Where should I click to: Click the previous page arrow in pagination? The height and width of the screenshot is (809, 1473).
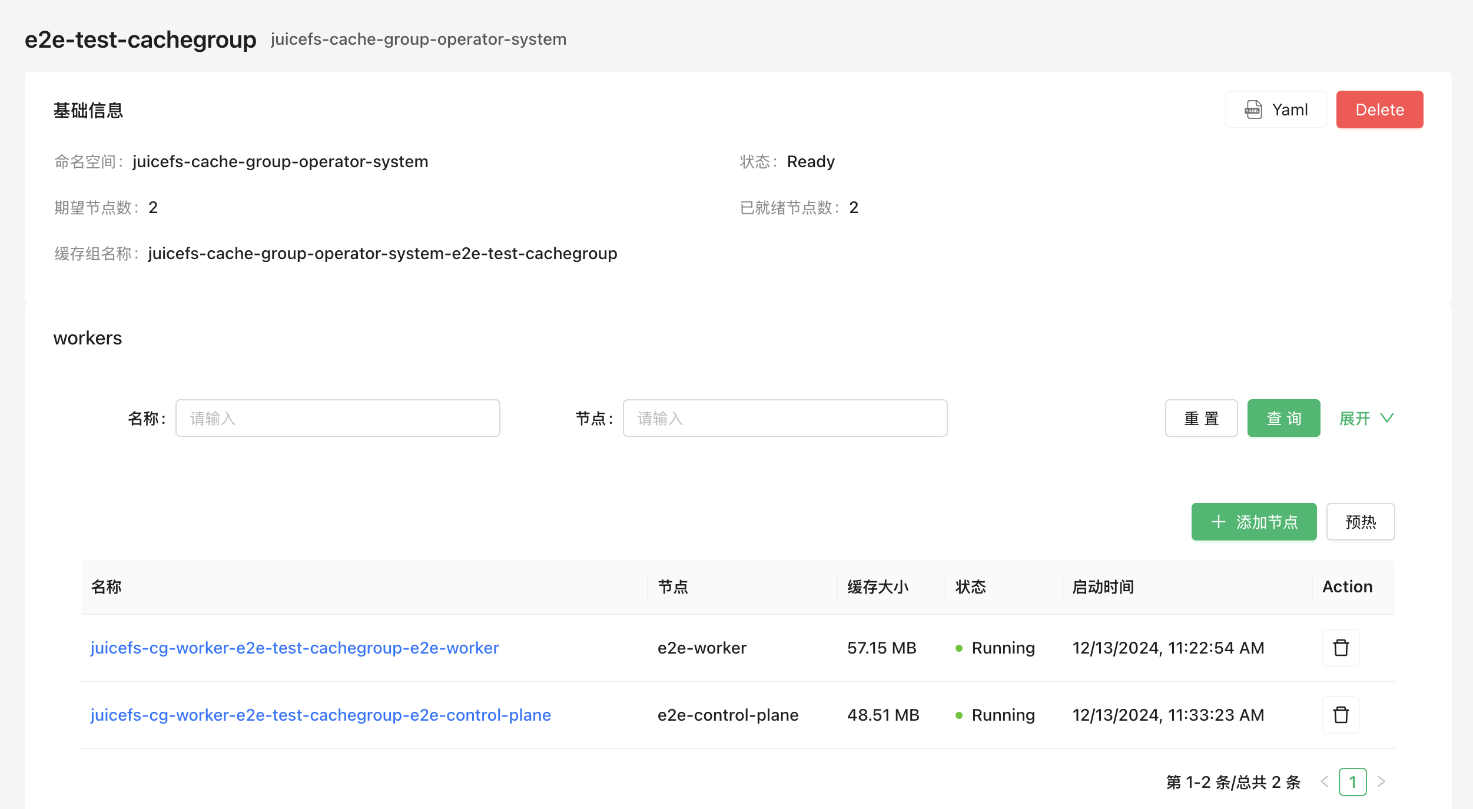(x=1325, y=782)
